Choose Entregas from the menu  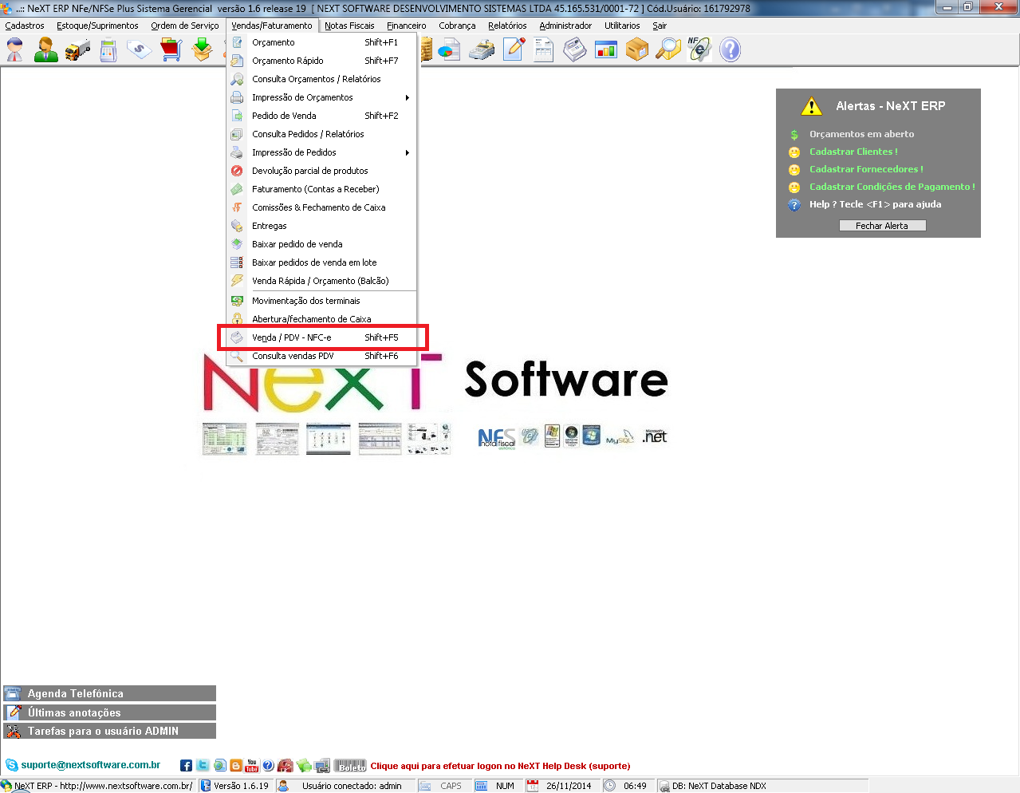click(x=322, y=226)
